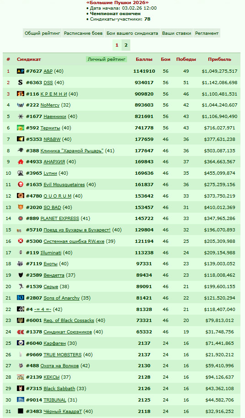Click the Чёрный КвадраТ black square emblem
The width and height of the screenshot is (245, 418).
click(x=21, y=411)
